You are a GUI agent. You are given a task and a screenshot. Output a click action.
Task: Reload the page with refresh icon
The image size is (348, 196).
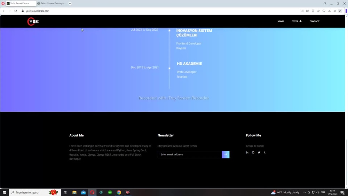pyautogui.click(x=16, y=11)
